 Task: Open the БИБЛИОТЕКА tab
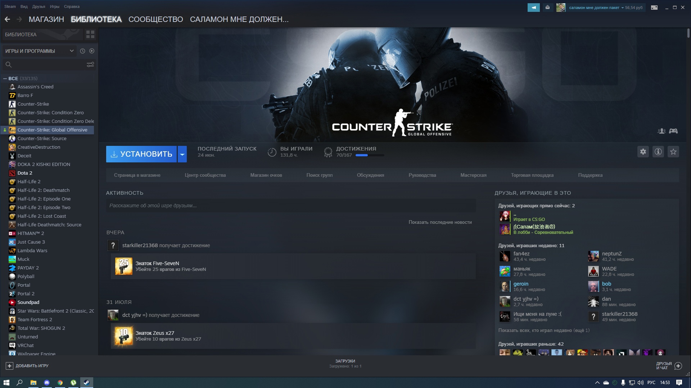click(96, 19)
